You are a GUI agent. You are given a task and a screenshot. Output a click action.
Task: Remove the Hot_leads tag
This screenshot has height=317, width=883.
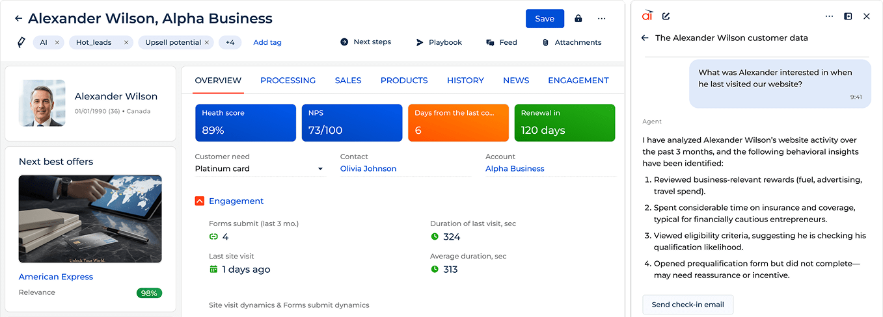126,43
